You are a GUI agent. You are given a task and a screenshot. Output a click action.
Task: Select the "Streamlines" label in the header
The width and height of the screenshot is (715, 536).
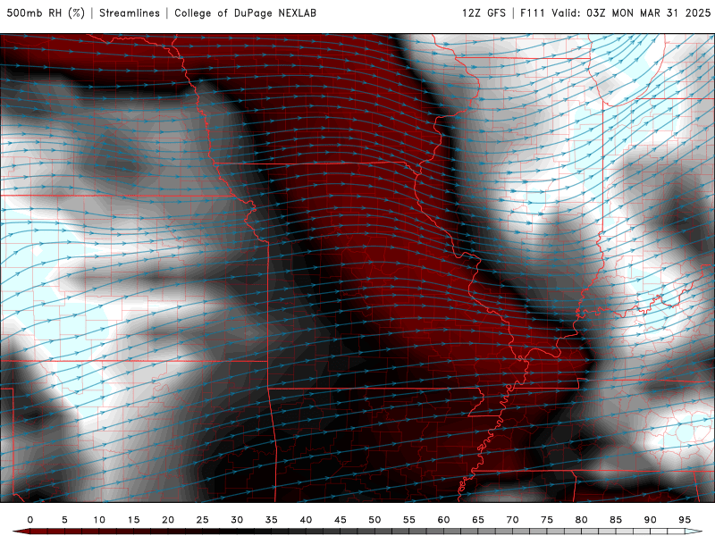[130, 13]
